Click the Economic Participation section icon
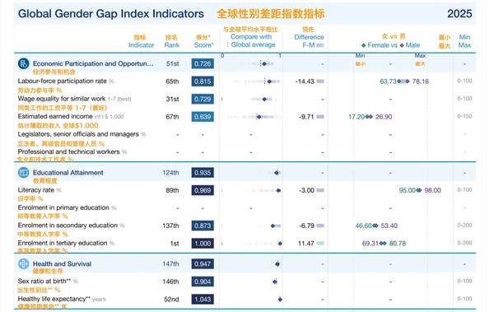Screen dimensions: 494x312 pos(23,63)
